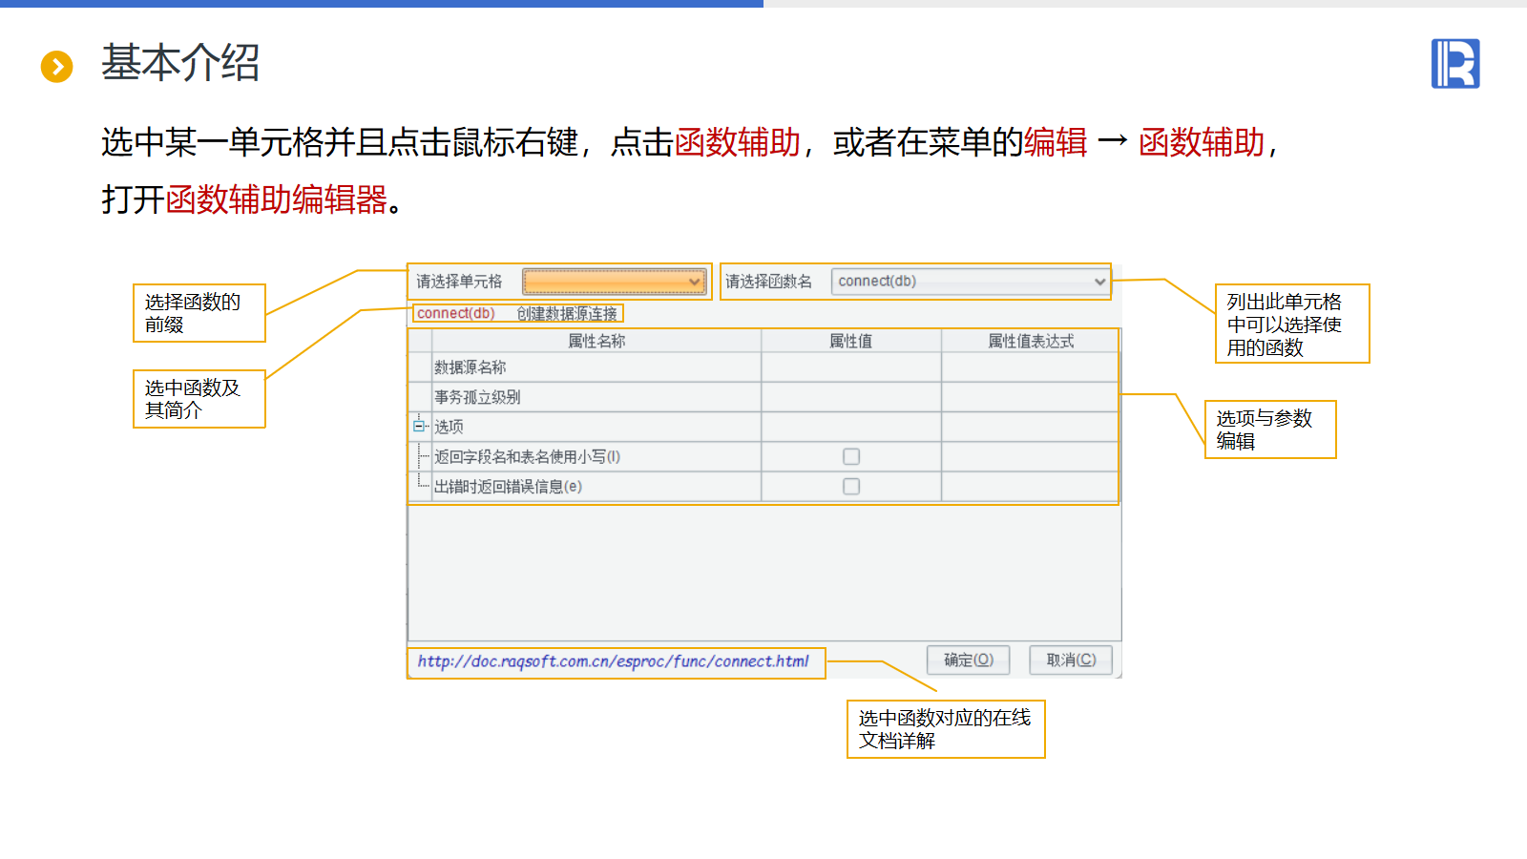Screen dimensions: 1527x859
Task: Check the return error message option
Action: tap(851, 487)
